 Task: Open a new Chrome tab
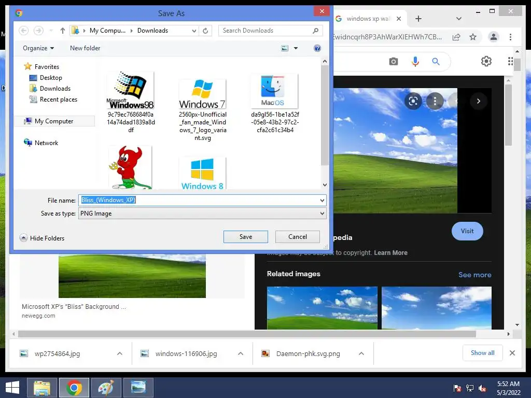(x=418, y=19)
